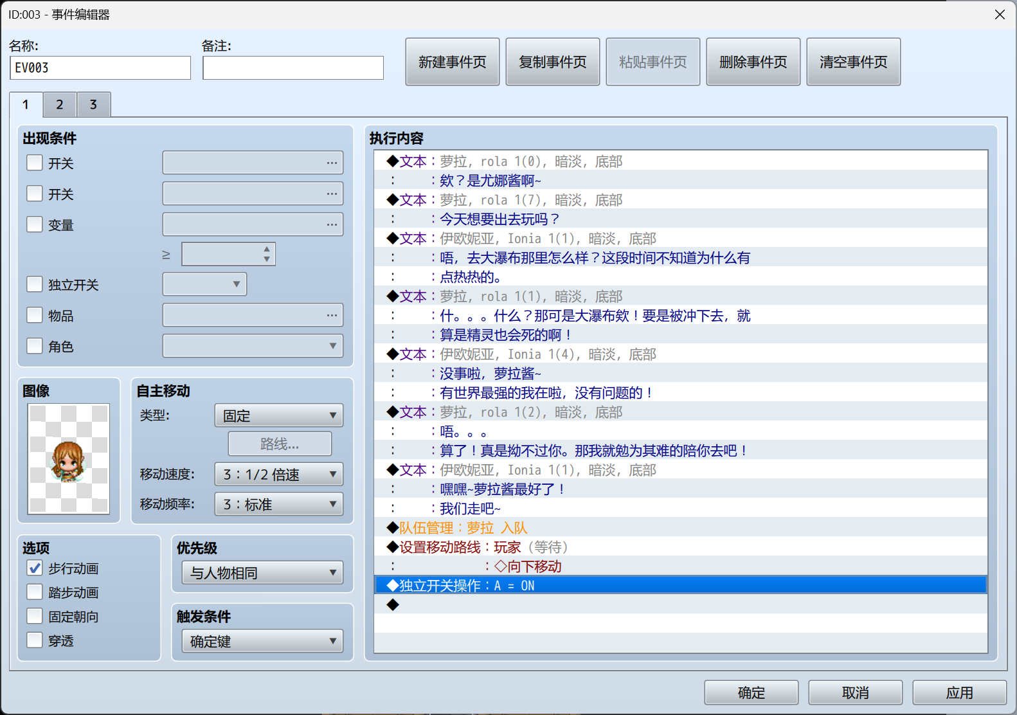The image size is (1017, 715).
Task: Open the 优先级 dropdown
Action: (262, 572)
